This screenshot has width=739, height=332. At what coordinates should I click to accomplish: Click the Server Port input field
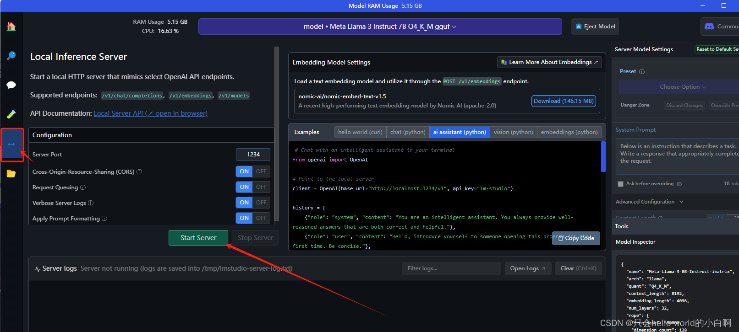click(x=253, y=155)
